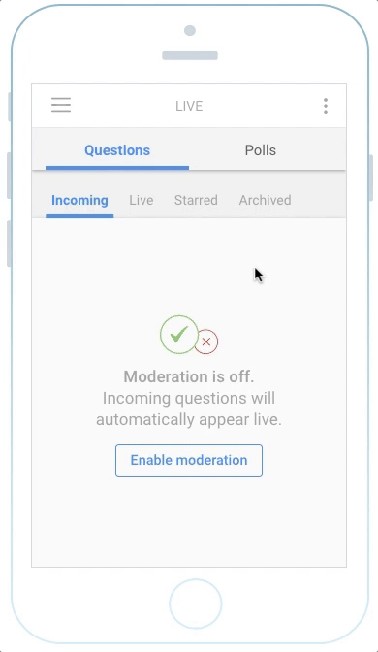This screenshot has height=652, width=378.
Task: Click the green checkmark circle icon
Action: point(179,335)
